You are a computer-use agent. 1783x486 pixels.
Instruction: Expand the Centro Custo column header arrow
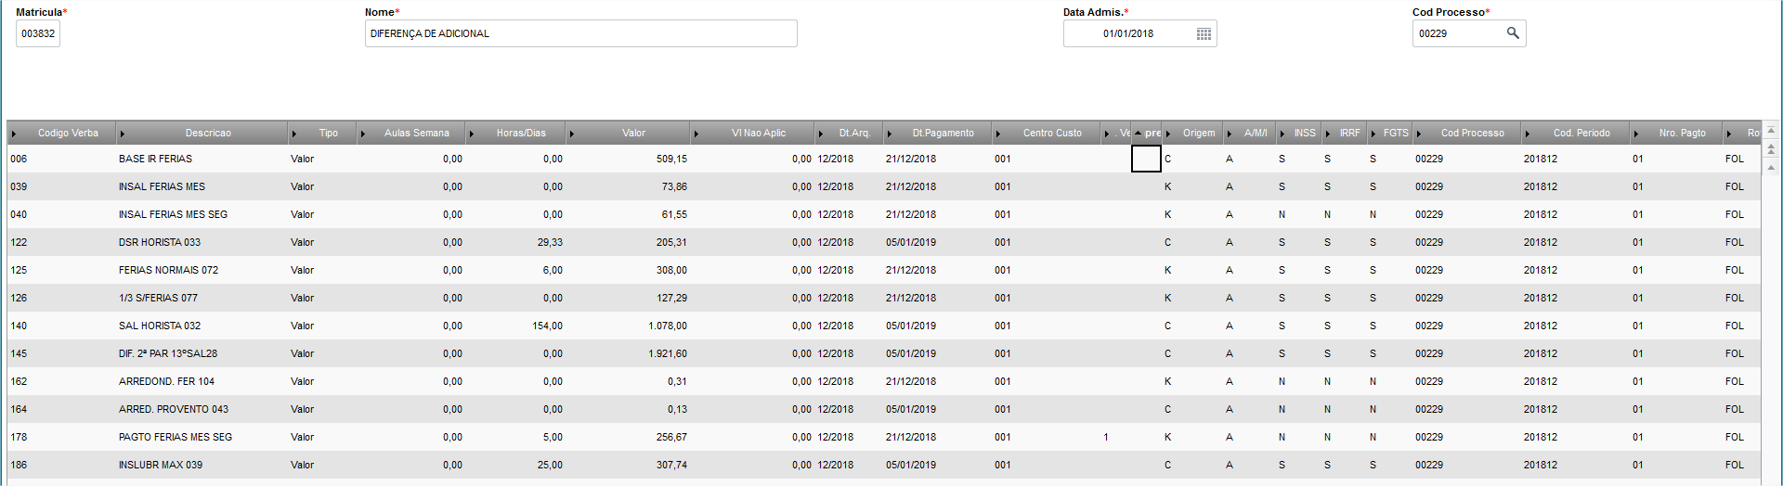[998, 134]
